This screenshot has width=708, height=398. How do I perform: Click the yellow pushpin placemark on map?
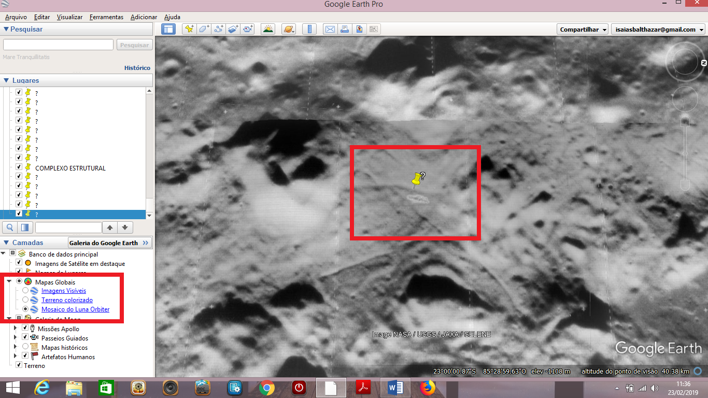tap(416, 179)
